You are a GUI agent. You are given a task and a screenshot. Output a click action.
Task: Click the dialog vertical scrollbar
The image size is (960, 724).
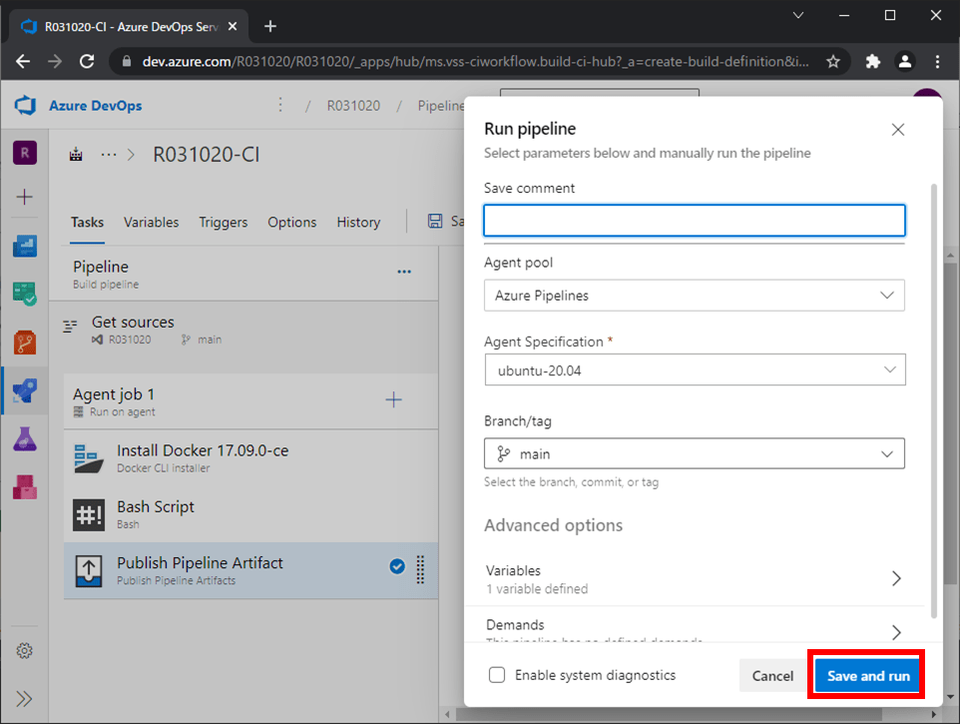pyautogui.click(x=934, y=401)
